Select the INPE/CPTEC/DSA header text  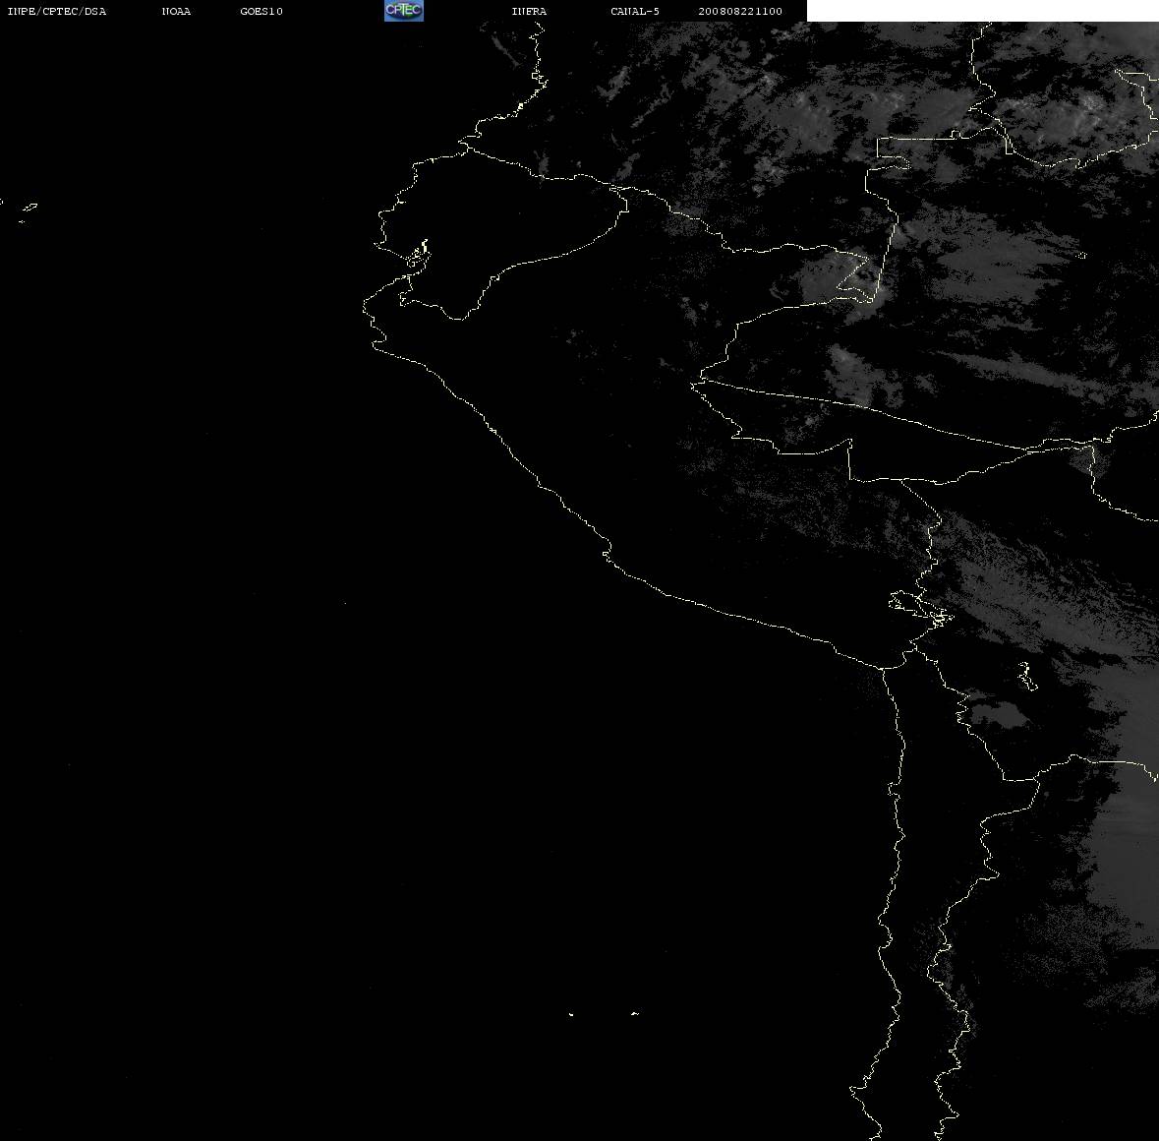click(57, 11)
